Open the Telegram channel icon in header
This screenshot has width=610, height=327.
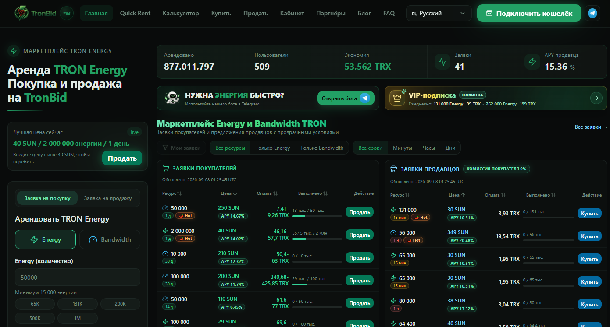click(x=592, y=13)
